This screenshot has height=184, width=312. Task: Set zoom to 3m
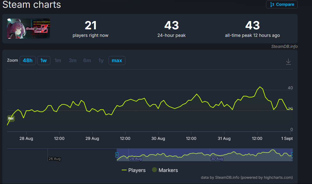73,60
